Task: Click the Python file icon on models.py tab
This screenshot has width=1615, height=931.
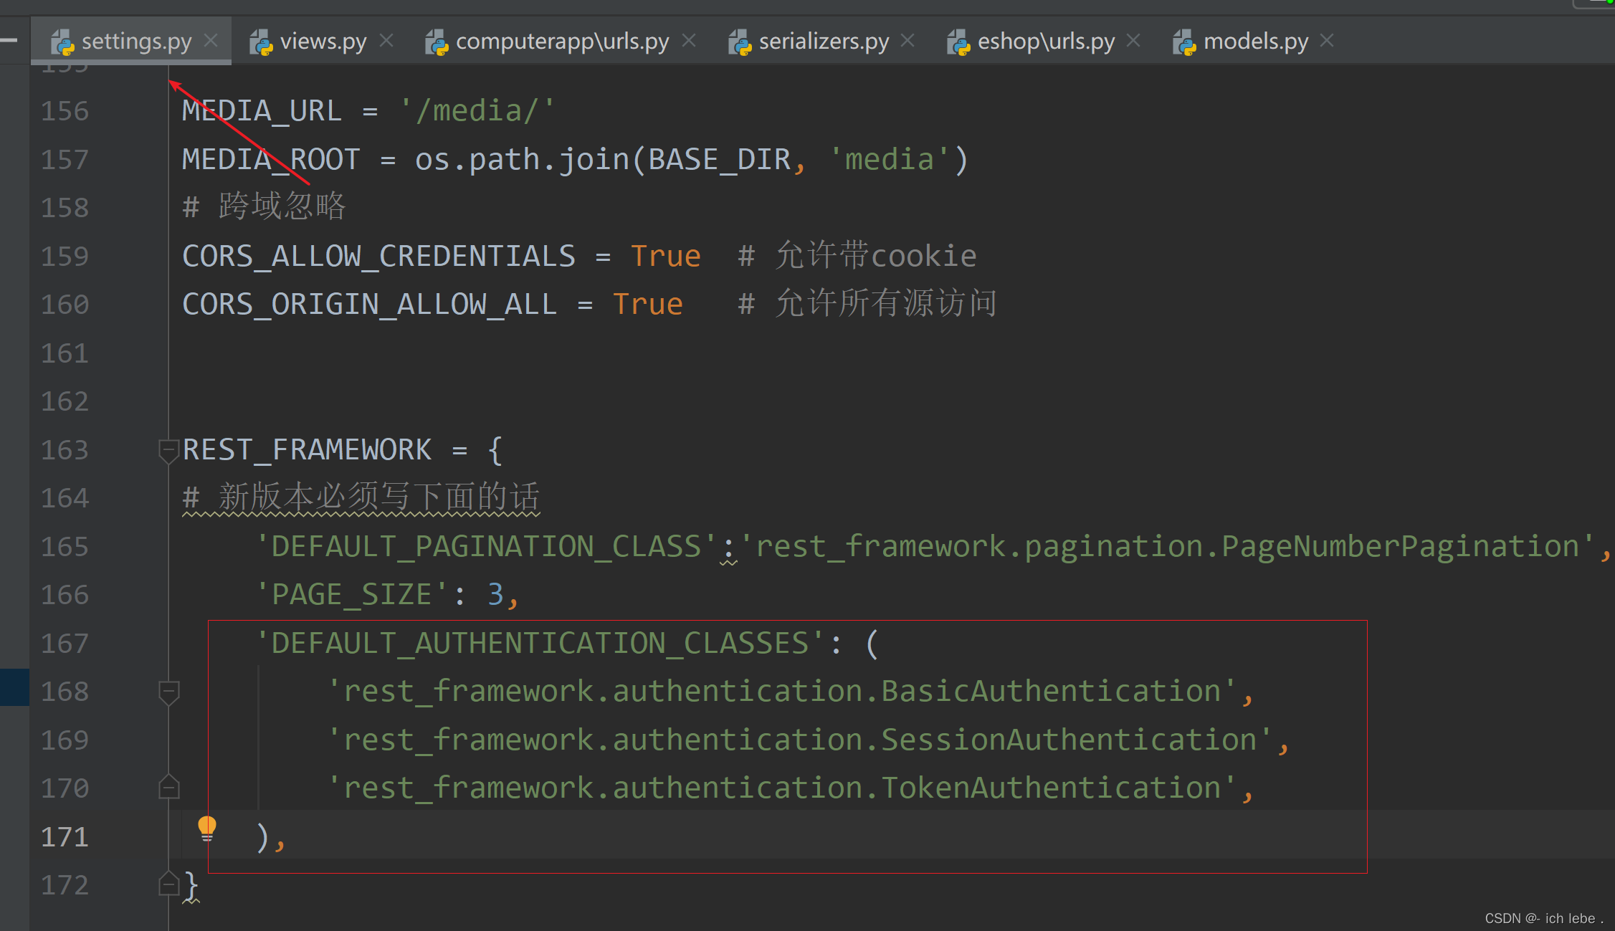Action: (1184, 42)
